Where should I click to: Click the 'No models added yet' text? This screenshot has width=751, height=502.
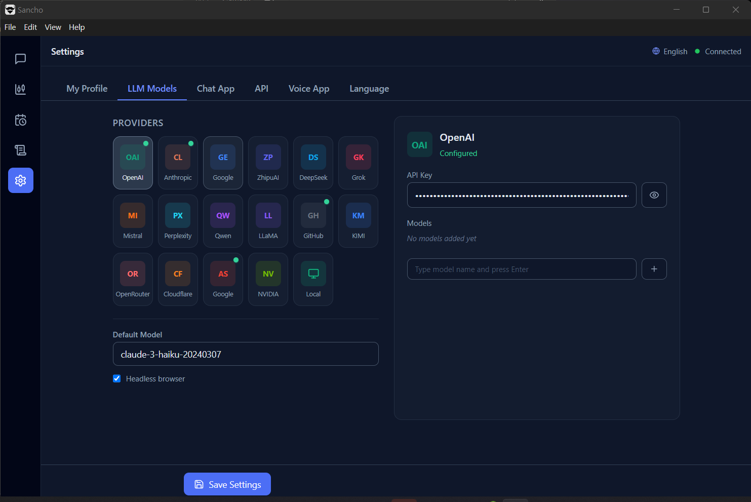click(x=442, y=239)
